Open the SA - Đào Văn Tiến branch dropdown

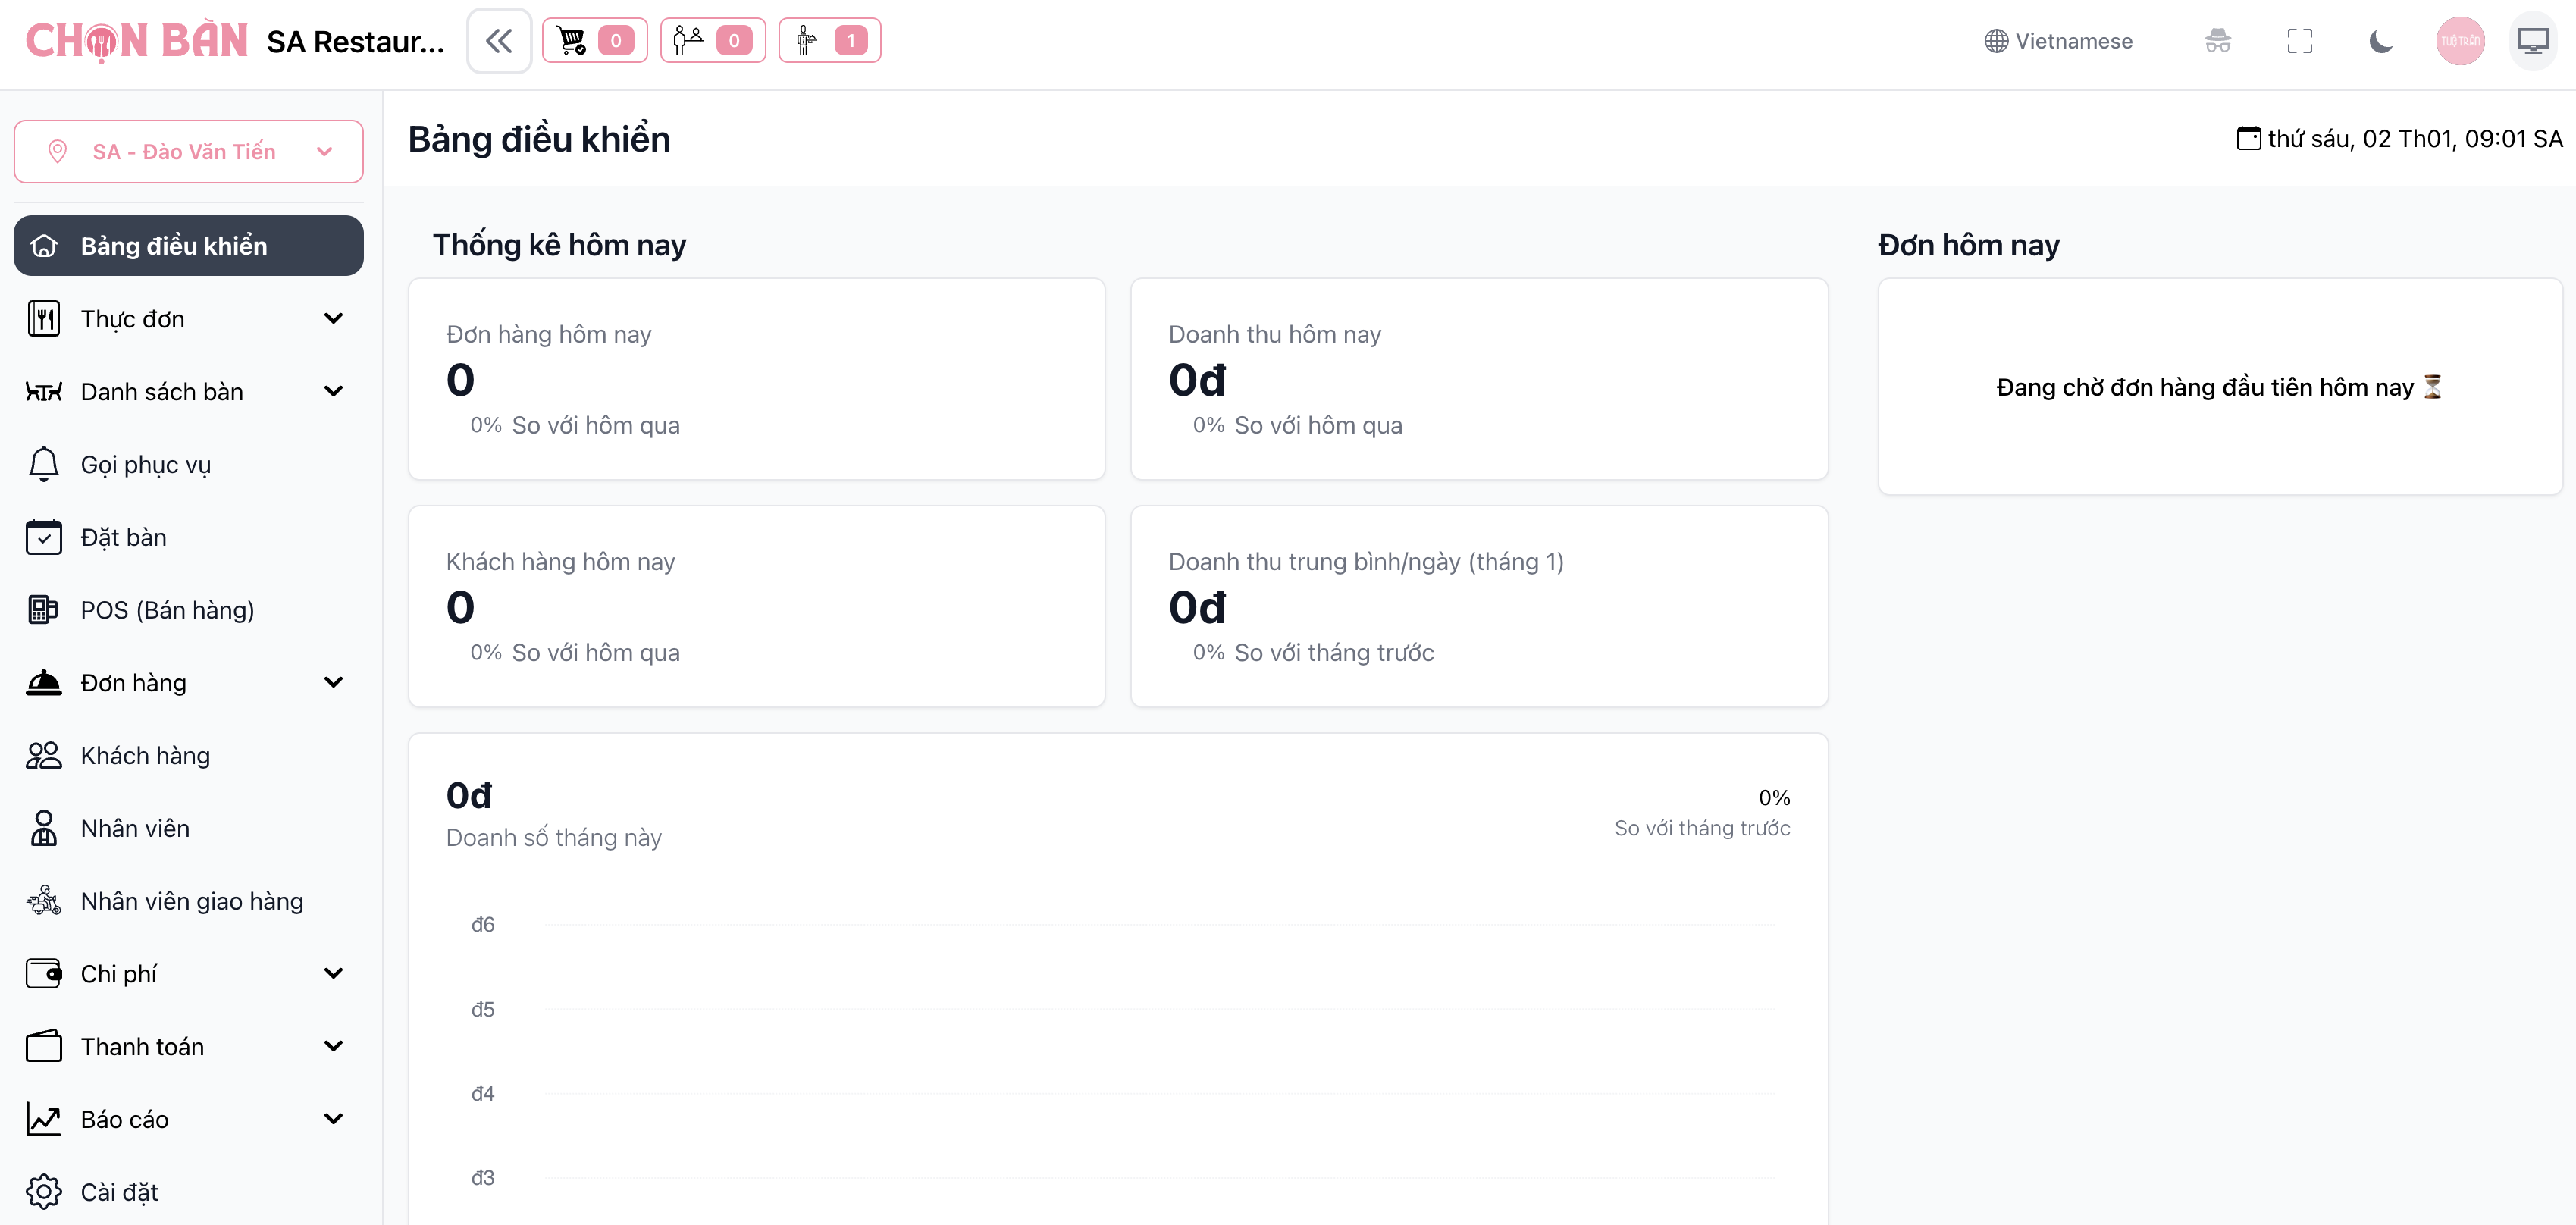188,152
